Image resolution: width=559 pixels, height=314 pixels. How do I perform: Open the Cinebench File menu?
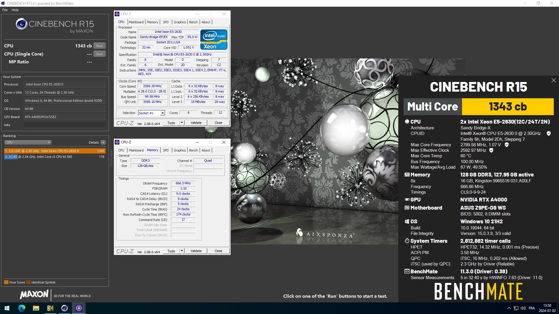coord(5,10)
